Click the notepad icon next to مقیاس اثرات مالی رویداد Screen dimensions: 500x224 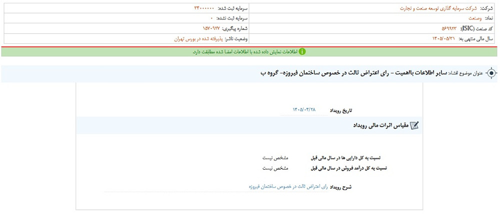coord(414,126)
